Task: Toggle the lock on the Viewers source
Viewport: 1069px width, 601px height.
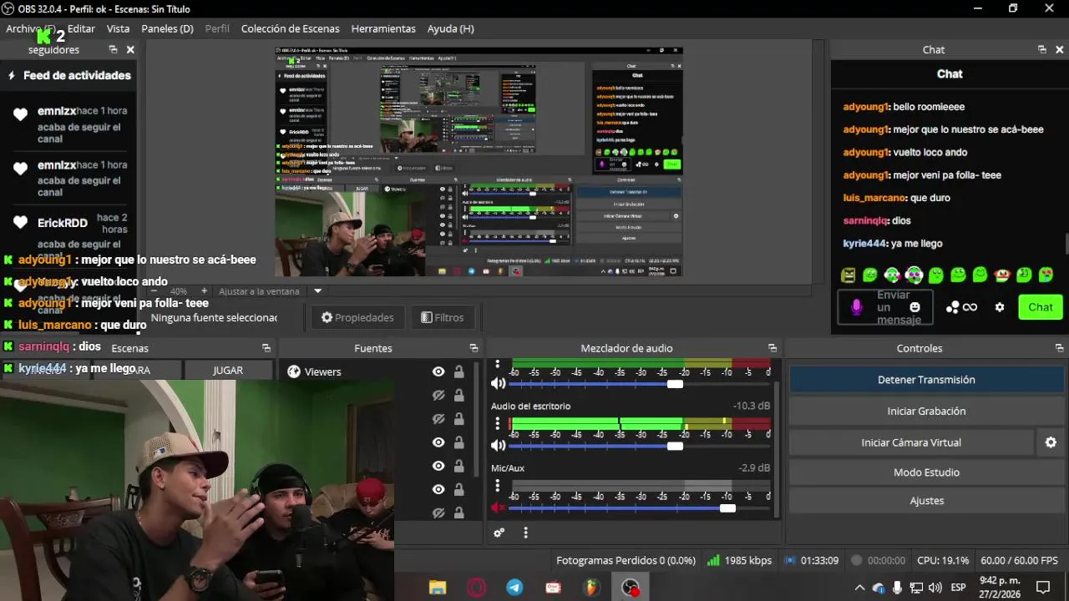Action: pos(459,371)
